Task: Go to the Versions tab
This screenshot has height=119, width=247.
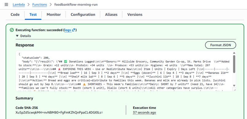Action: 135,14
